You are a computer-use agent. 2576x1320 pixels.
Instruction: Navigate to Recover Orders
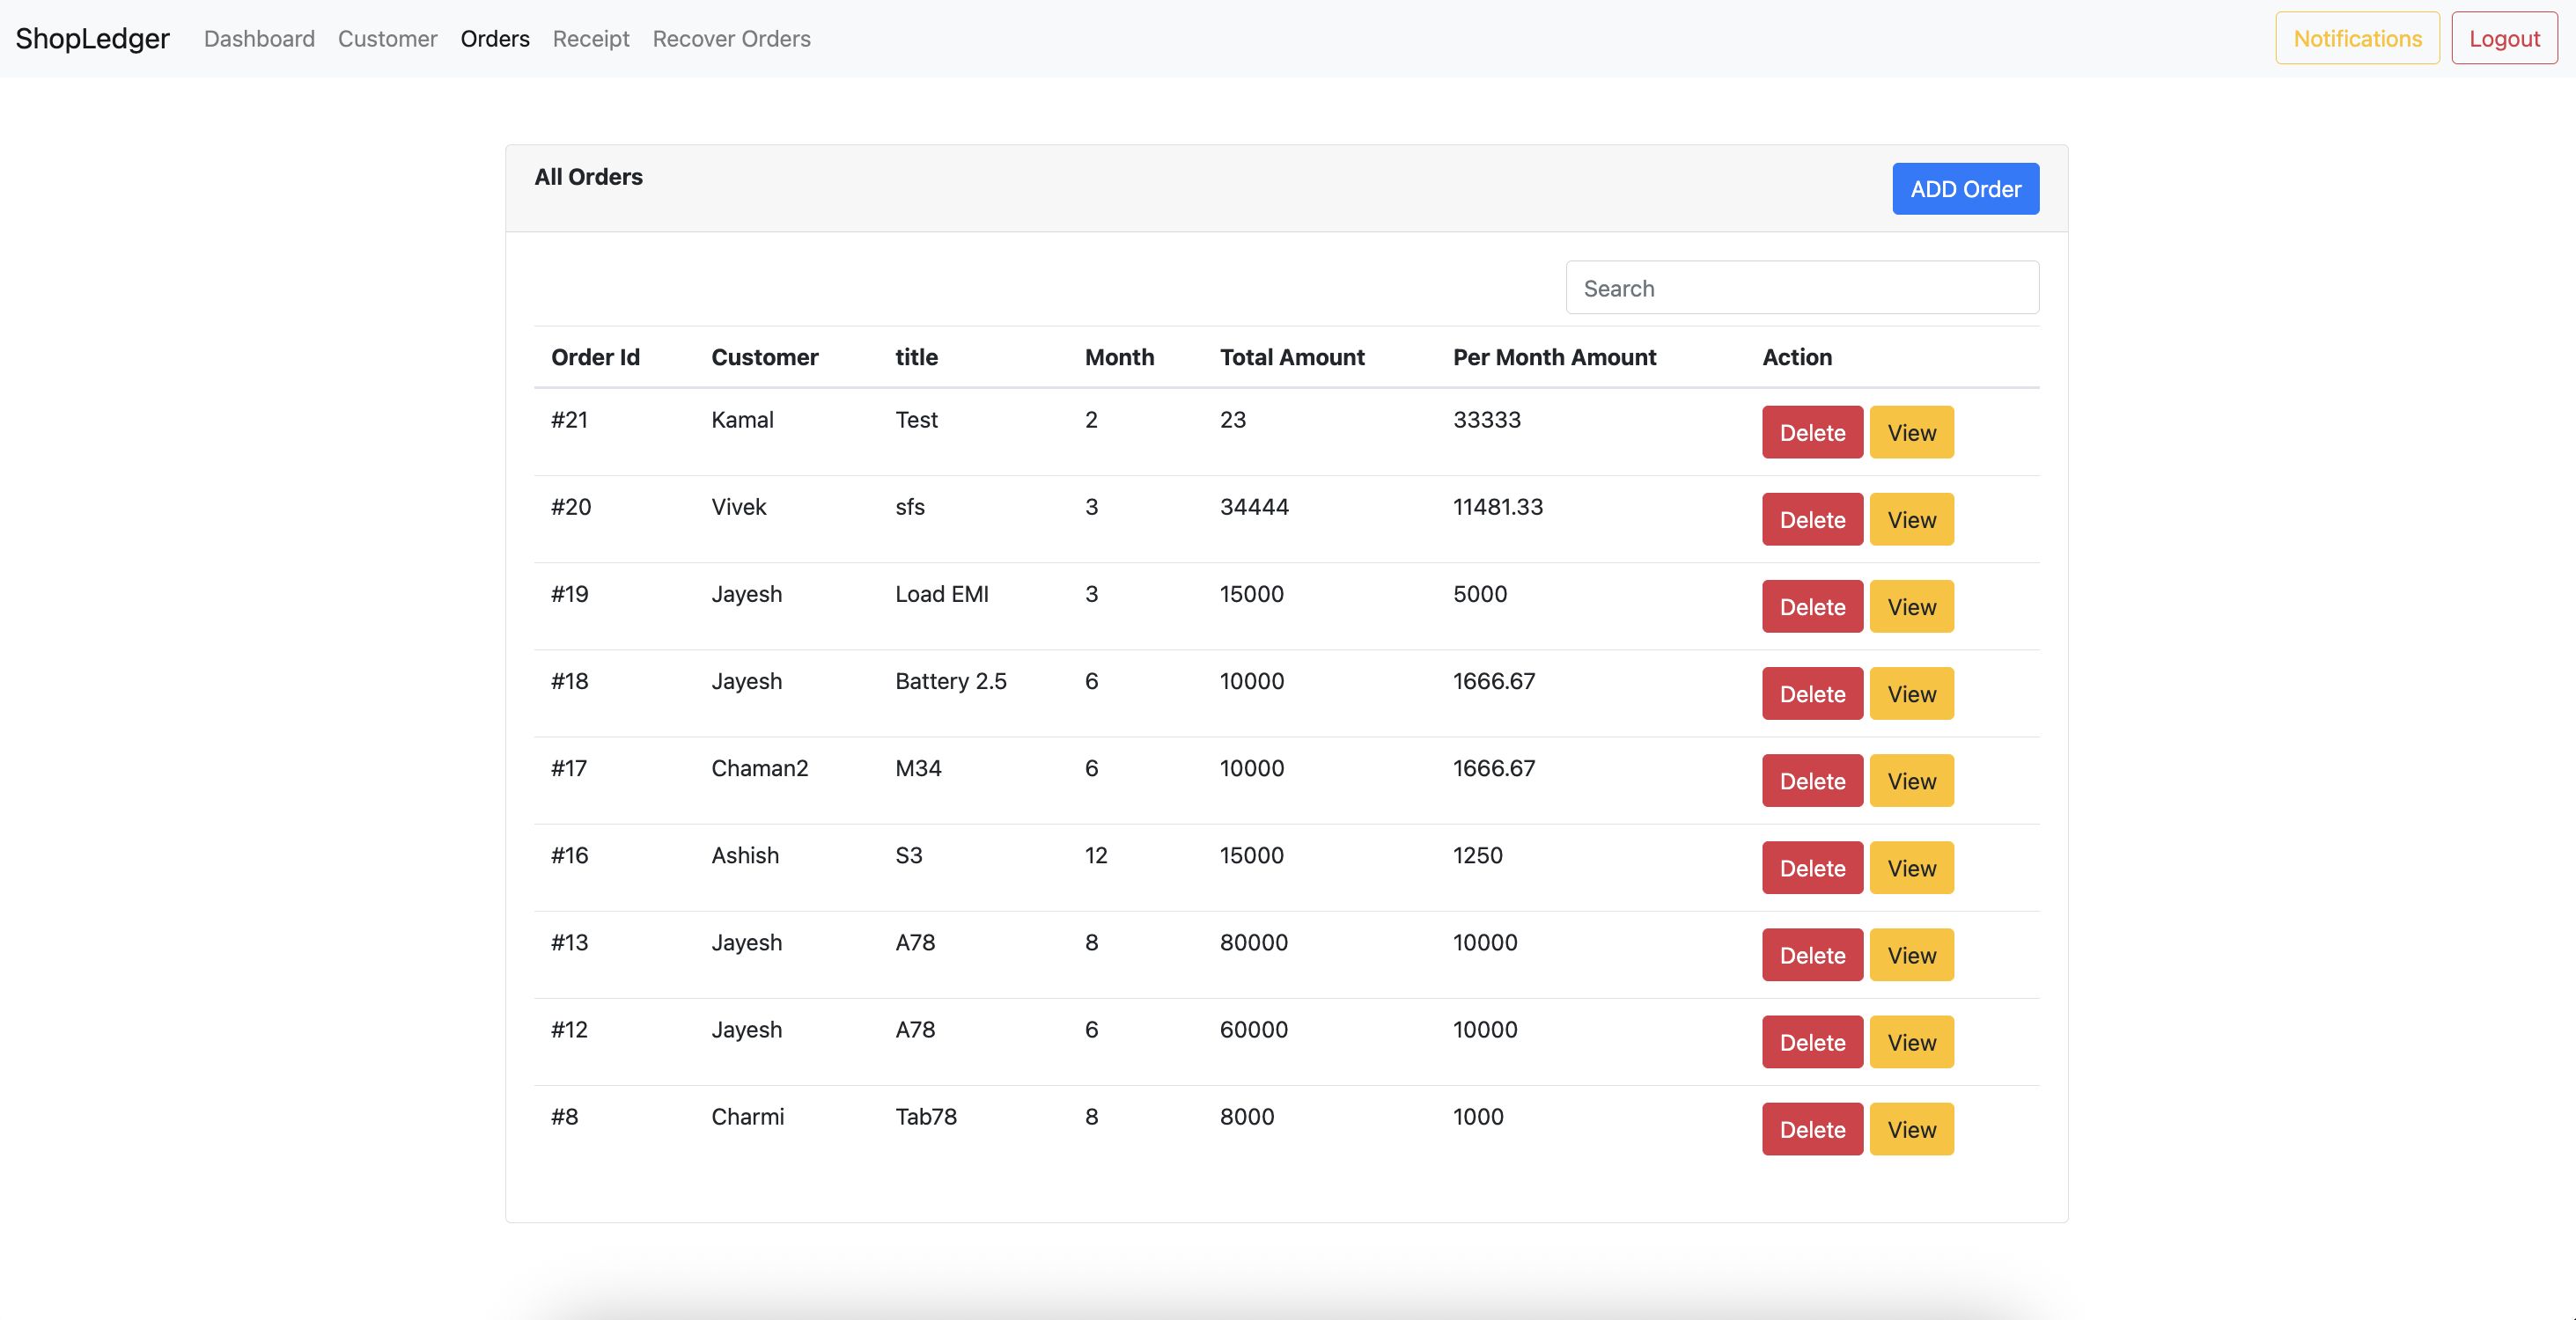pos(731,38)
